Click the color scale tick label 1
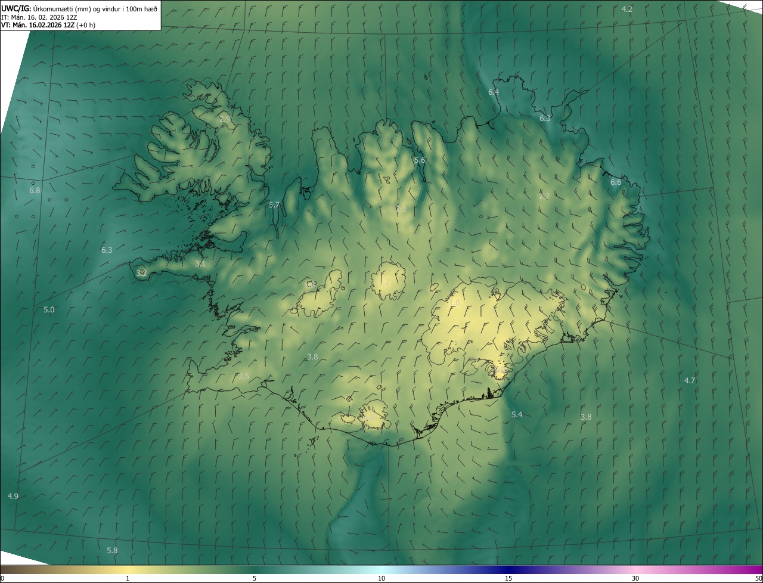763x583 pixels. pyautogui.click(x=128, y=578)
